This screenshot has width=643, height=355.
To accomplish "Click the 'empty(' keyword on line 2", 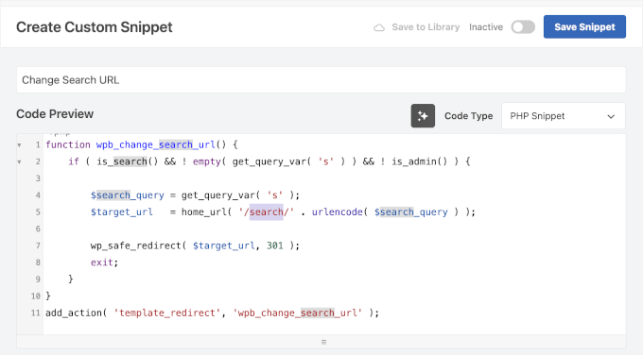I will coord(209,161).
